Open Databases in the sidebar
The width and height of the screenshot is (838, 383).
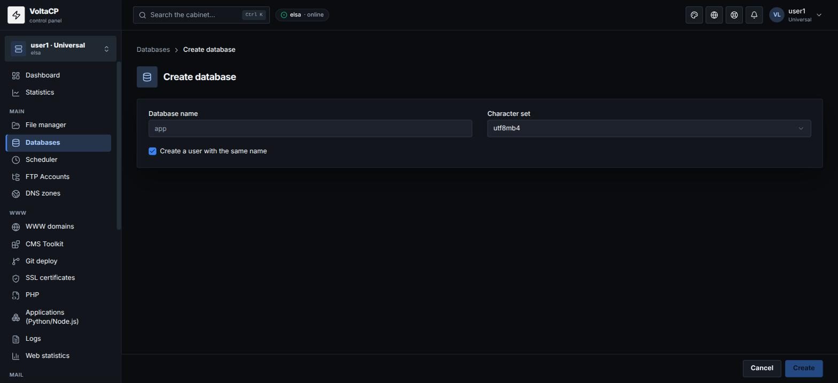[x=59, y=143]
